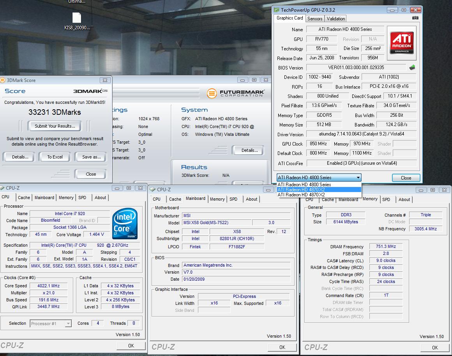Select highlighted ATI Radeon HD 4870 X2 entry

click(x=319, y=190)
